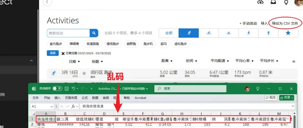This screenshot has width=303, height=128.
Task: Open Excel 开始 ribbon tab
Action: [x=47, y=98]
